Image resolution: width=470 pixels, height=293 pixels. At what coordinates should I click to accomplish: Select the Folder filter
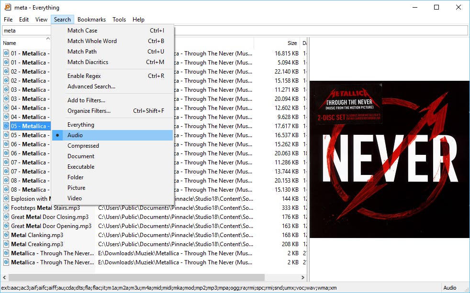click(x=112, y=177)
